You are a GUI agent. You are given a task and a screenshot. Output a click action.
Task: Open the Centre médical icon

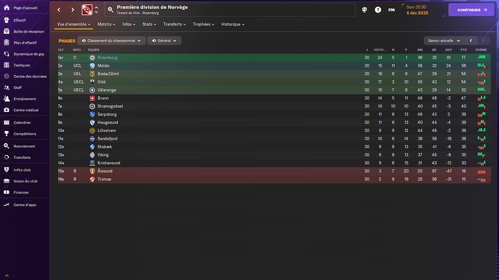pyautogui.click(x=6, y=110)
